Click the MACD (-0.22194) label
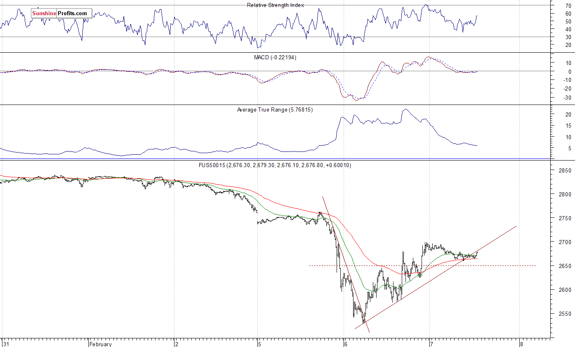 275,57
